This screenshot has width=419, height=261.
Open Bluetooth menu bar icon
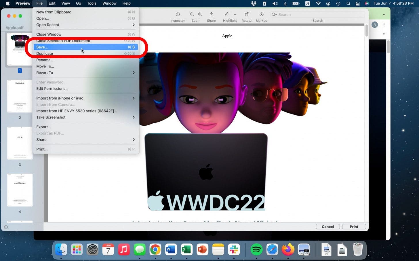pos(285,3)
